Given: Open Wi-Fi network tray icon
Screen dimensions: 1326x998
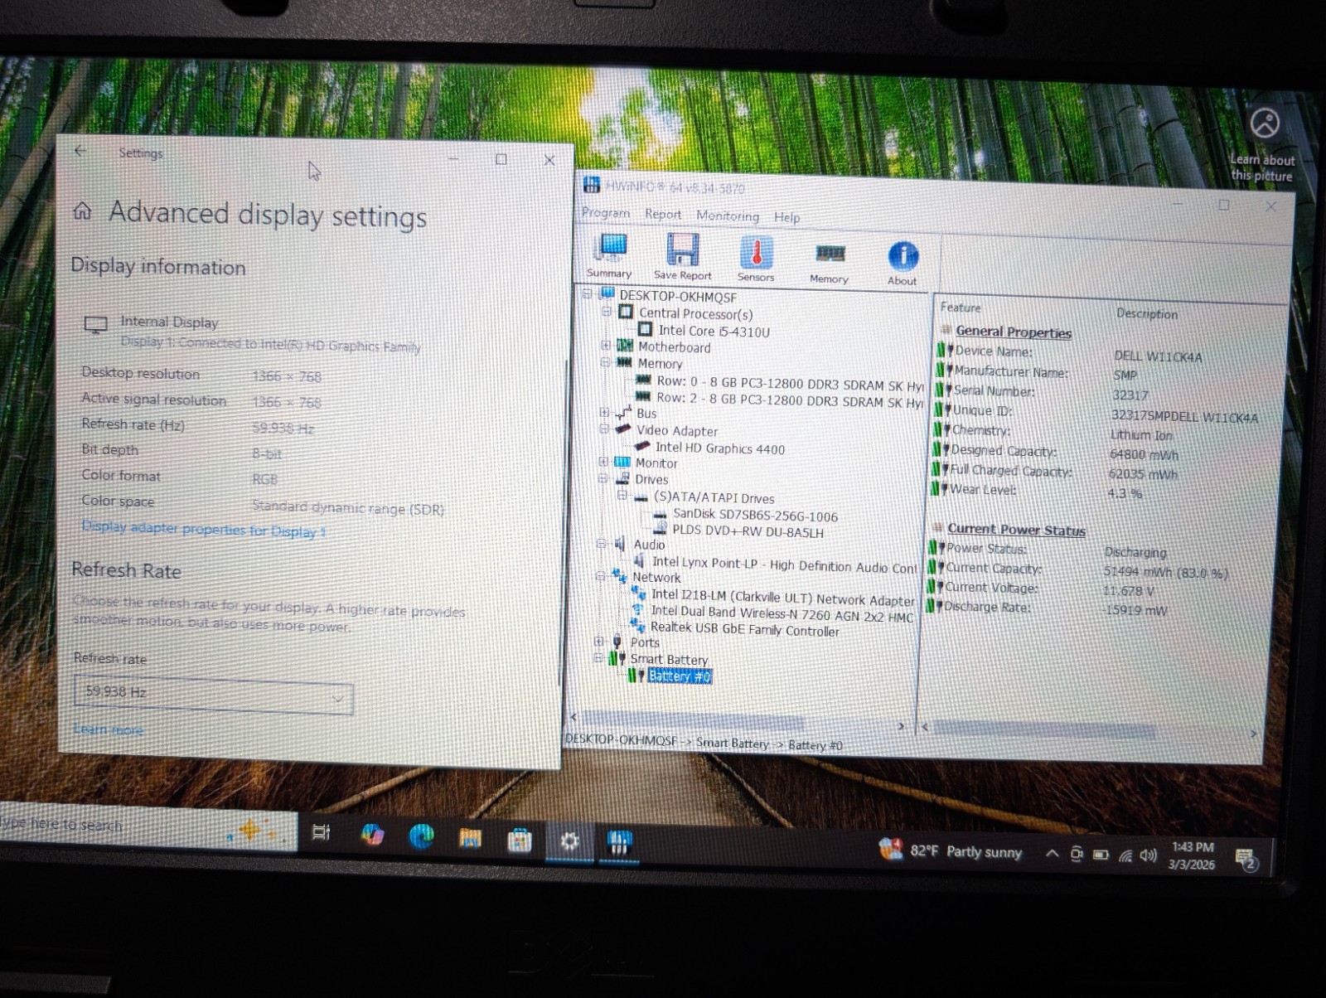Looking at the screenshot, I should click(x=1125, y=855).
